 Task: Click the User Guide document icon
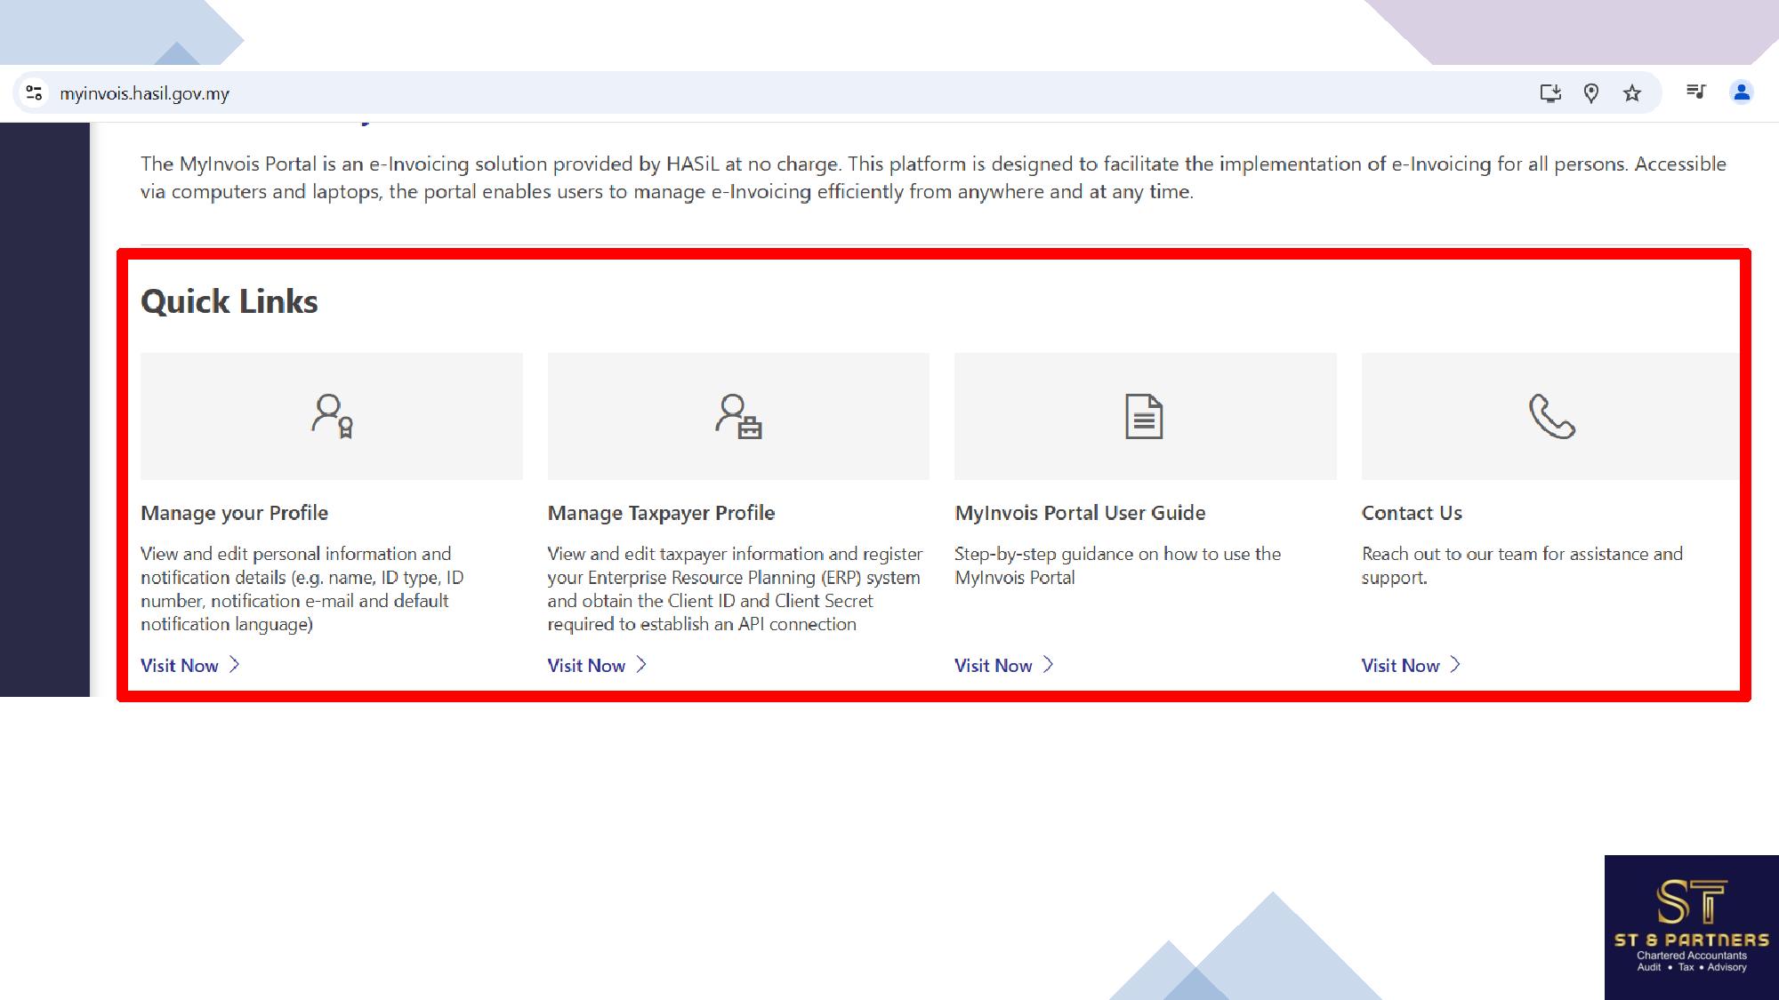(1144, 416)
